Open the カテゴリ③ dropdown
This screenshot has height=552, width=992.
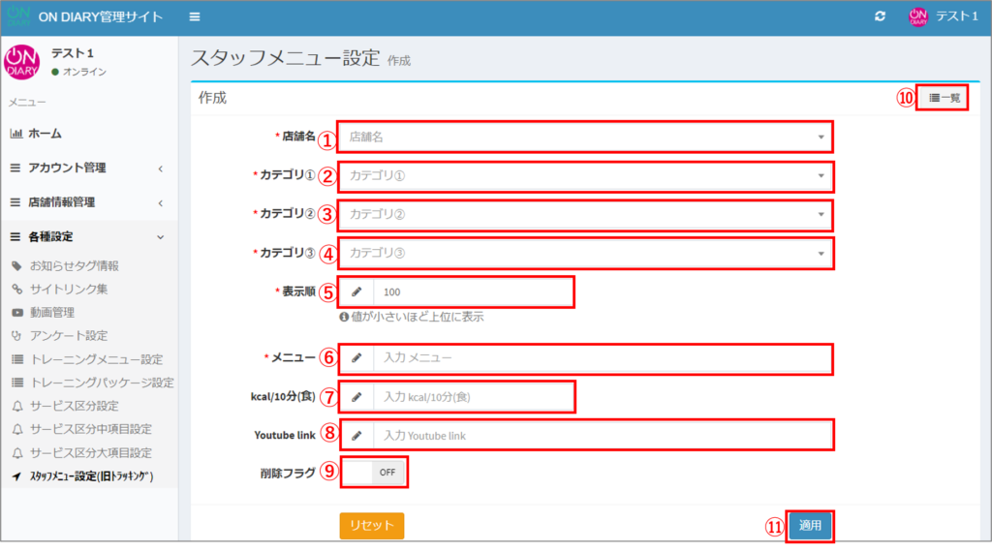pyautogui.click(x=585, y=254)
